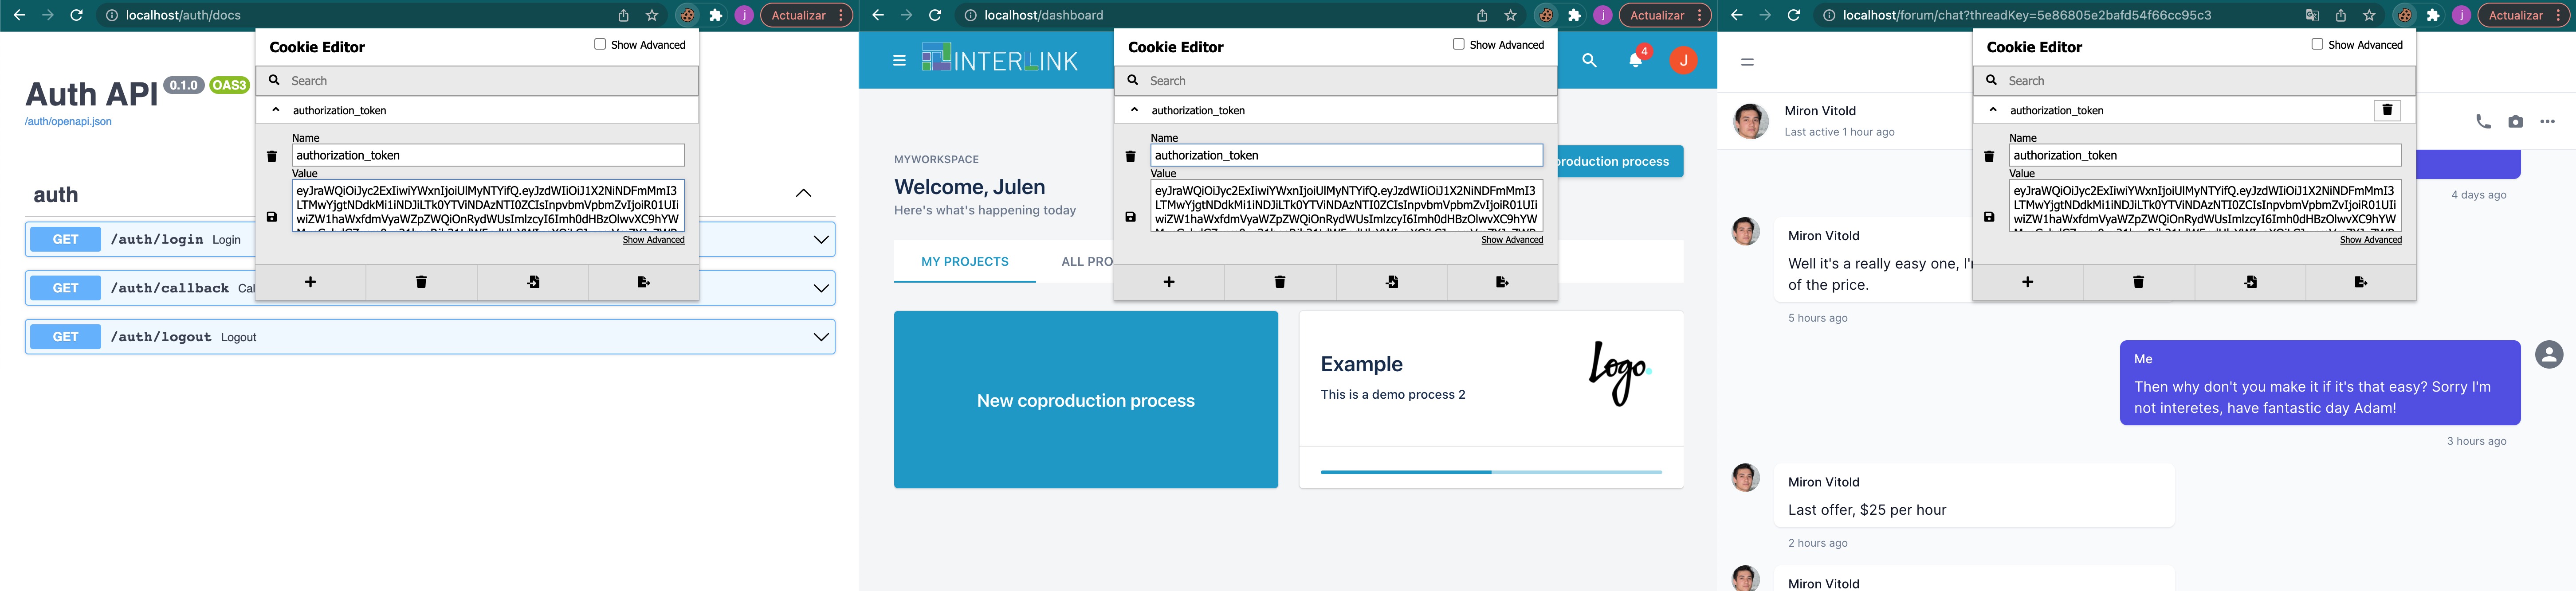Click the export icon in the dashboard Cookie Editor

pos(1502,283)
